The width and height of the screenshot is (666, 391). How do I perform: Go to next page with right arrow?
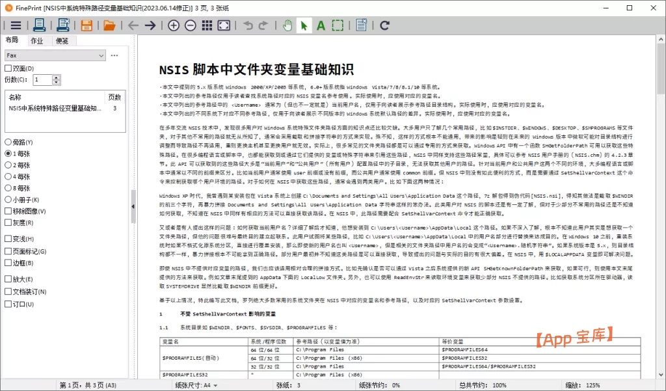coord(150,25)
